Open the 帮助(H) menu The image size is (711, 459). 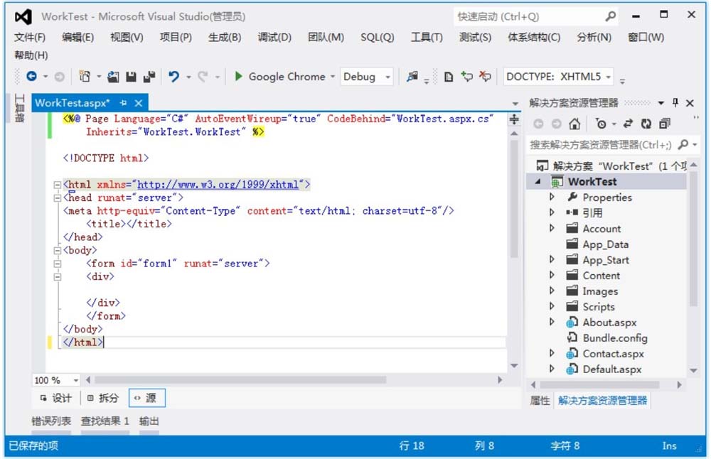coord(31,55)
